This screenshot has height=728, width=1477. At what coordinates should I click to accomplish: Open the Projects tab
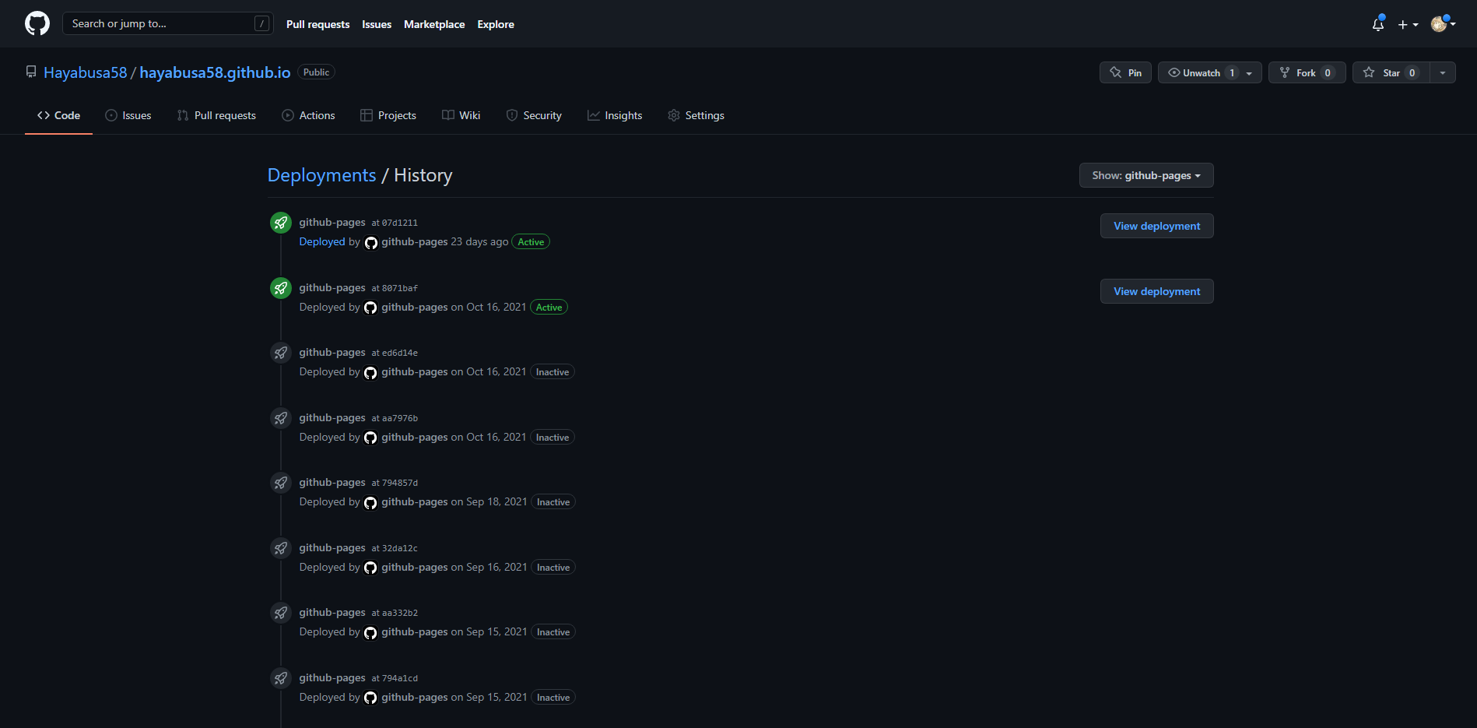388,115
